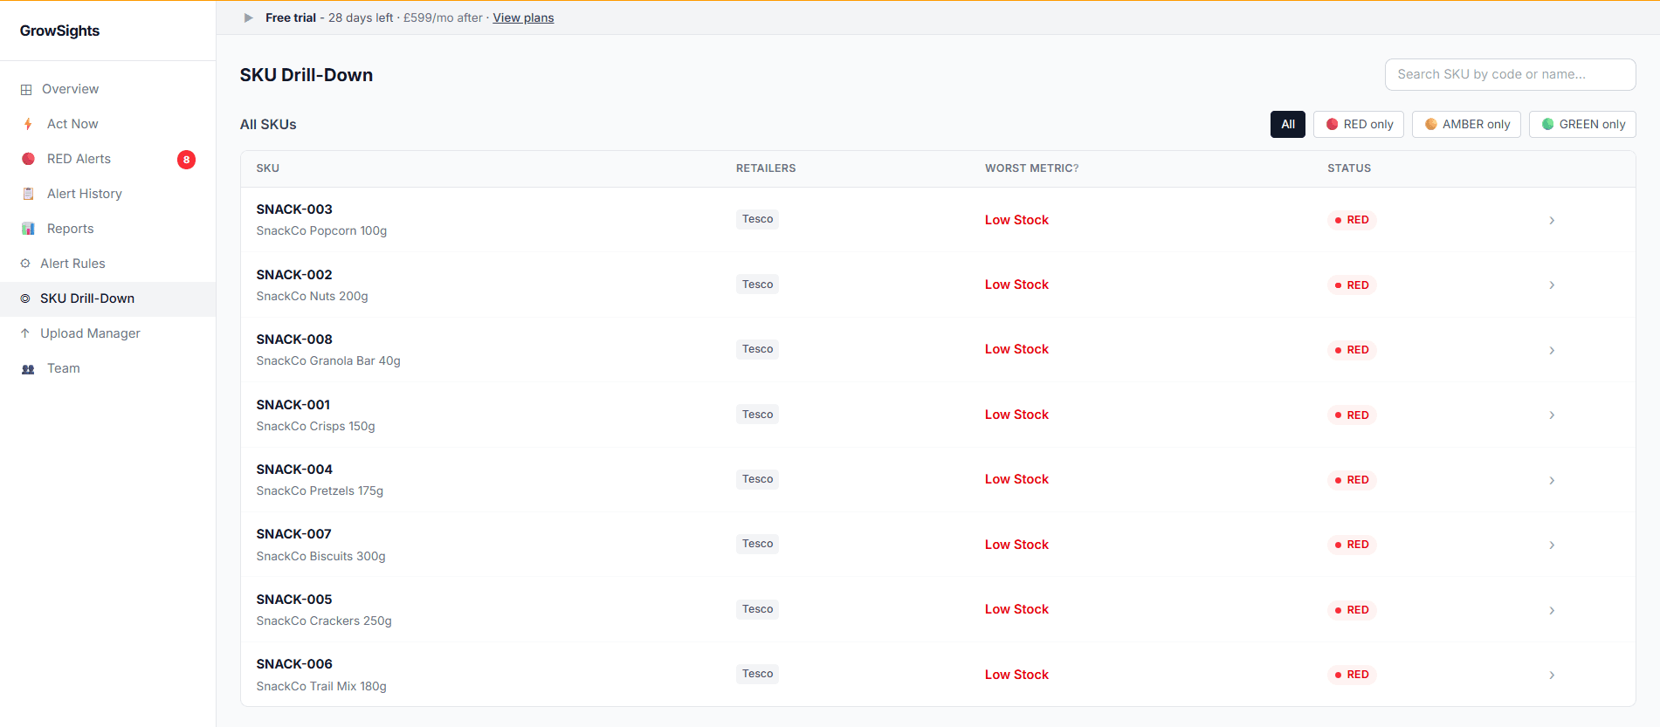Click the View plans link
Screen dimensions: 1660x727
pos(523,17)
